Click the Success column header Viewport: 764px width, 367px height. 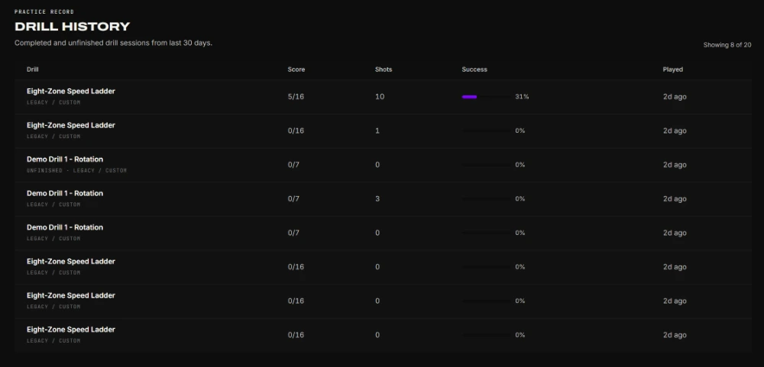474,69
